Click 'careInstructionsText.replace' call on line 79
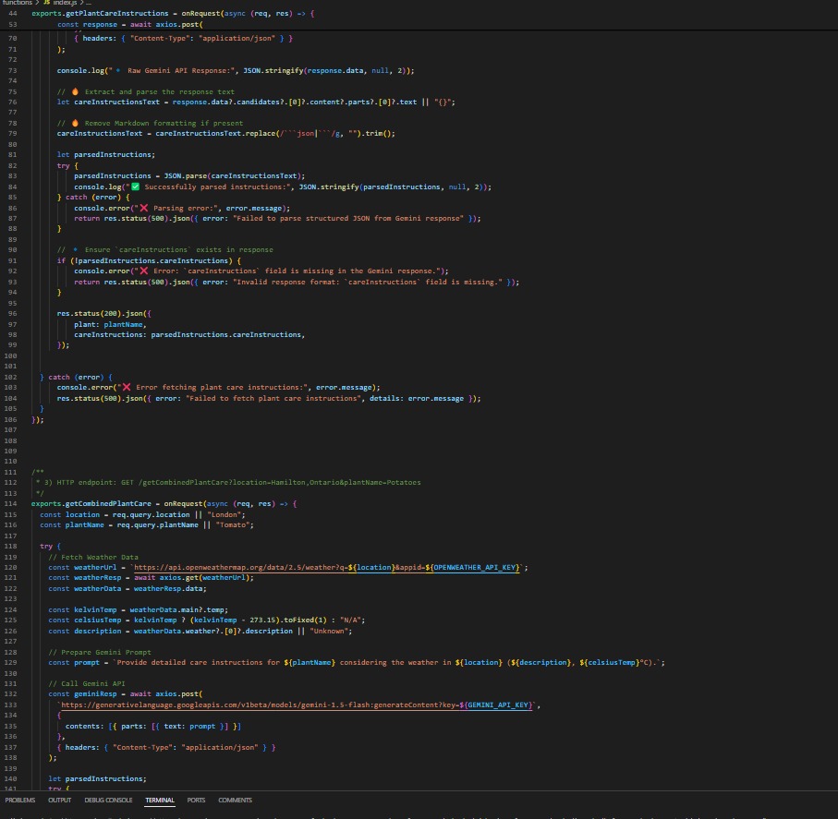The image size is (838, 819). click(215, 134)
